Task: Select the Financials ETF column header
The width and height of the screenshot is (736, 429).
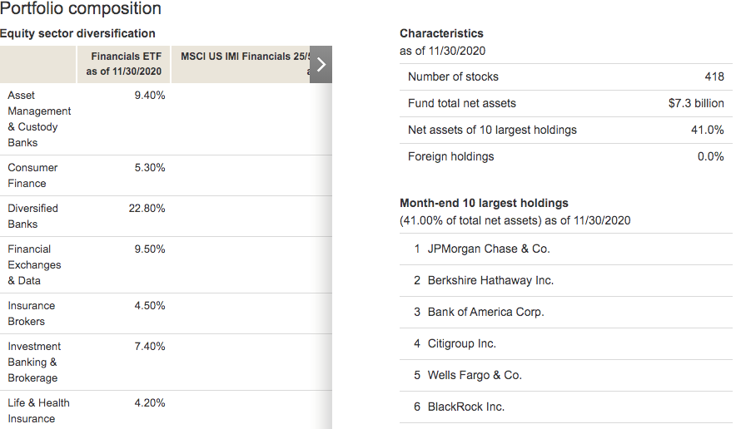Action: point(123,64)
